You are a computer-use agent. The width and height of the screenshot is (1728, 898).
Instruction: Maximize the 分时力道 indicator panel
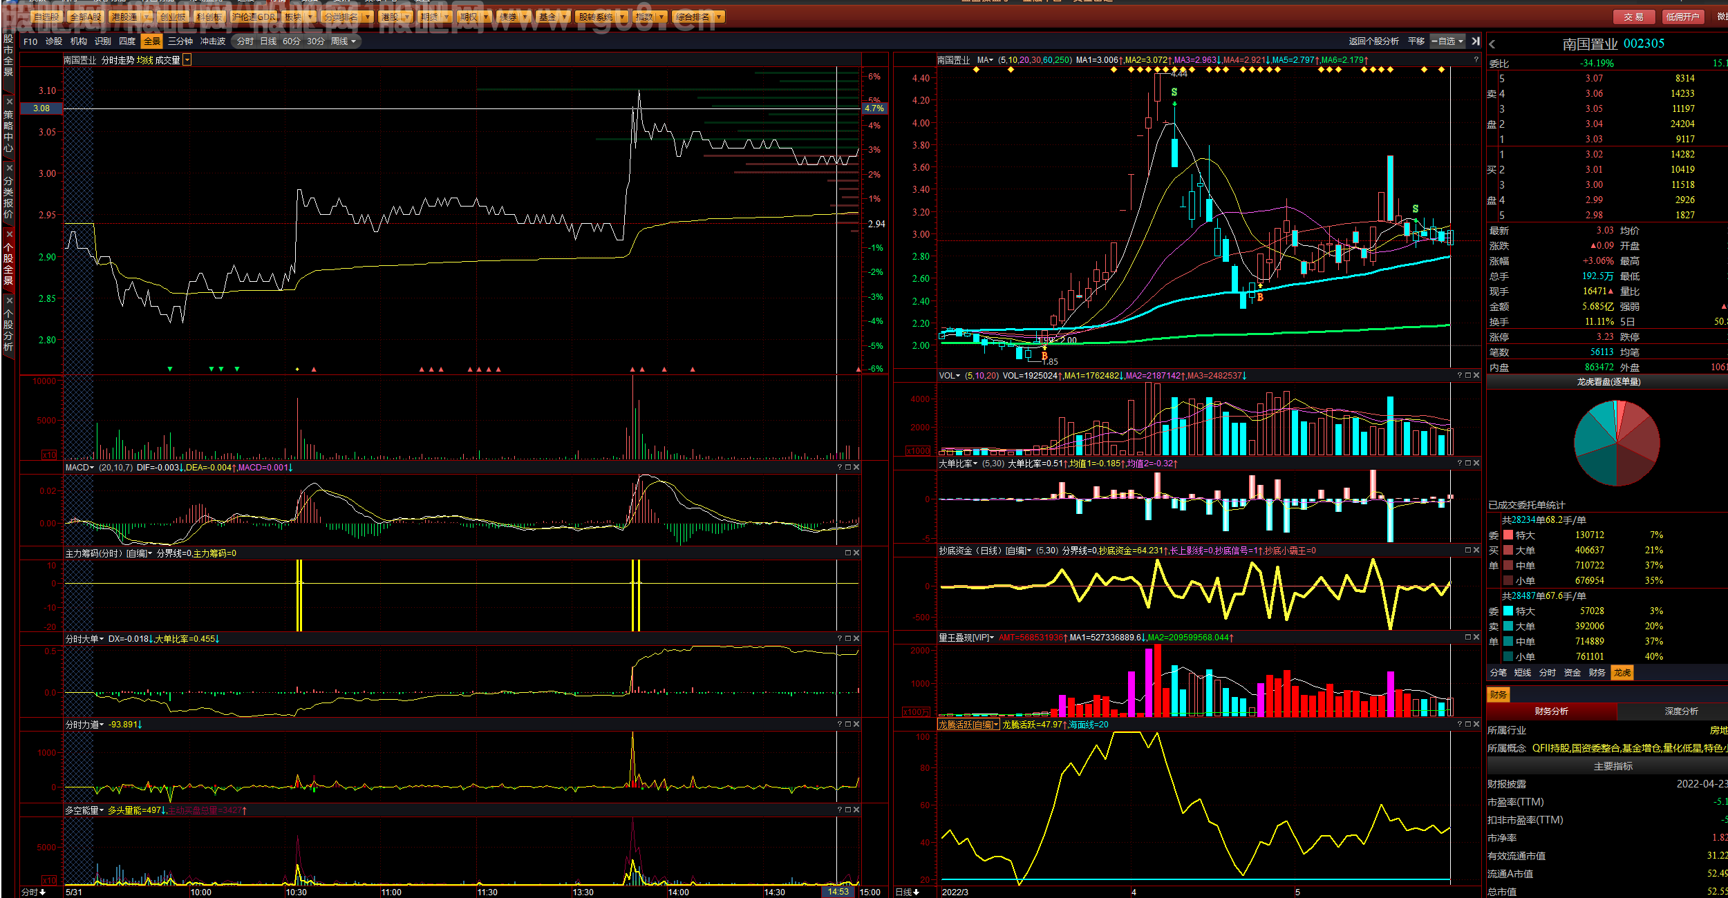click(848, 725)
